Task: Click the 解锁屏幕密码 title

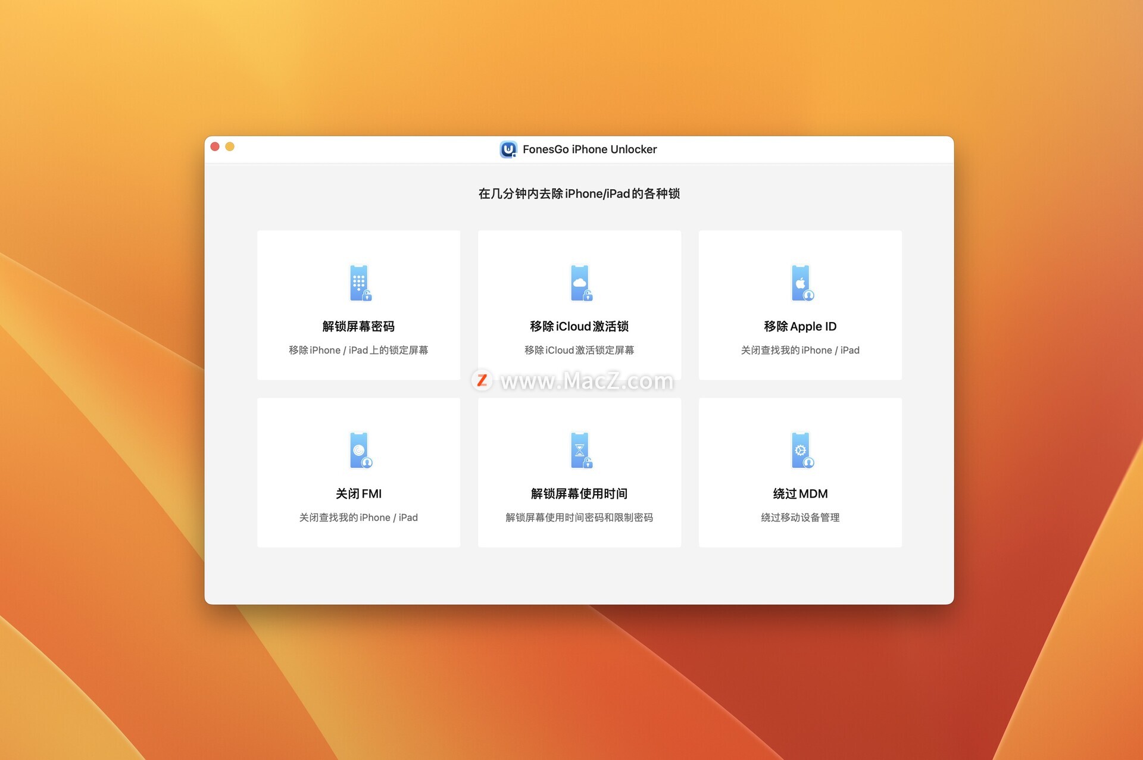Action: point(358,326)
